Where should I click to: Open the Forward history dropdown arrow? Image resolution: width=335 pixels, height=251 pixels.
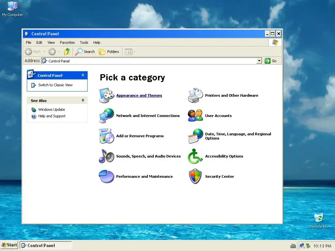(59, 52)
